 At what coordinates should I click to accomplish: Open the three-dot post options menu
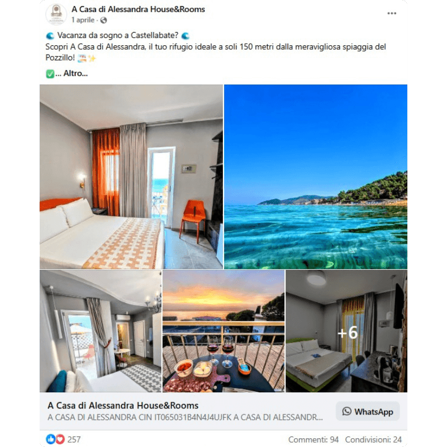pos(392,13)
